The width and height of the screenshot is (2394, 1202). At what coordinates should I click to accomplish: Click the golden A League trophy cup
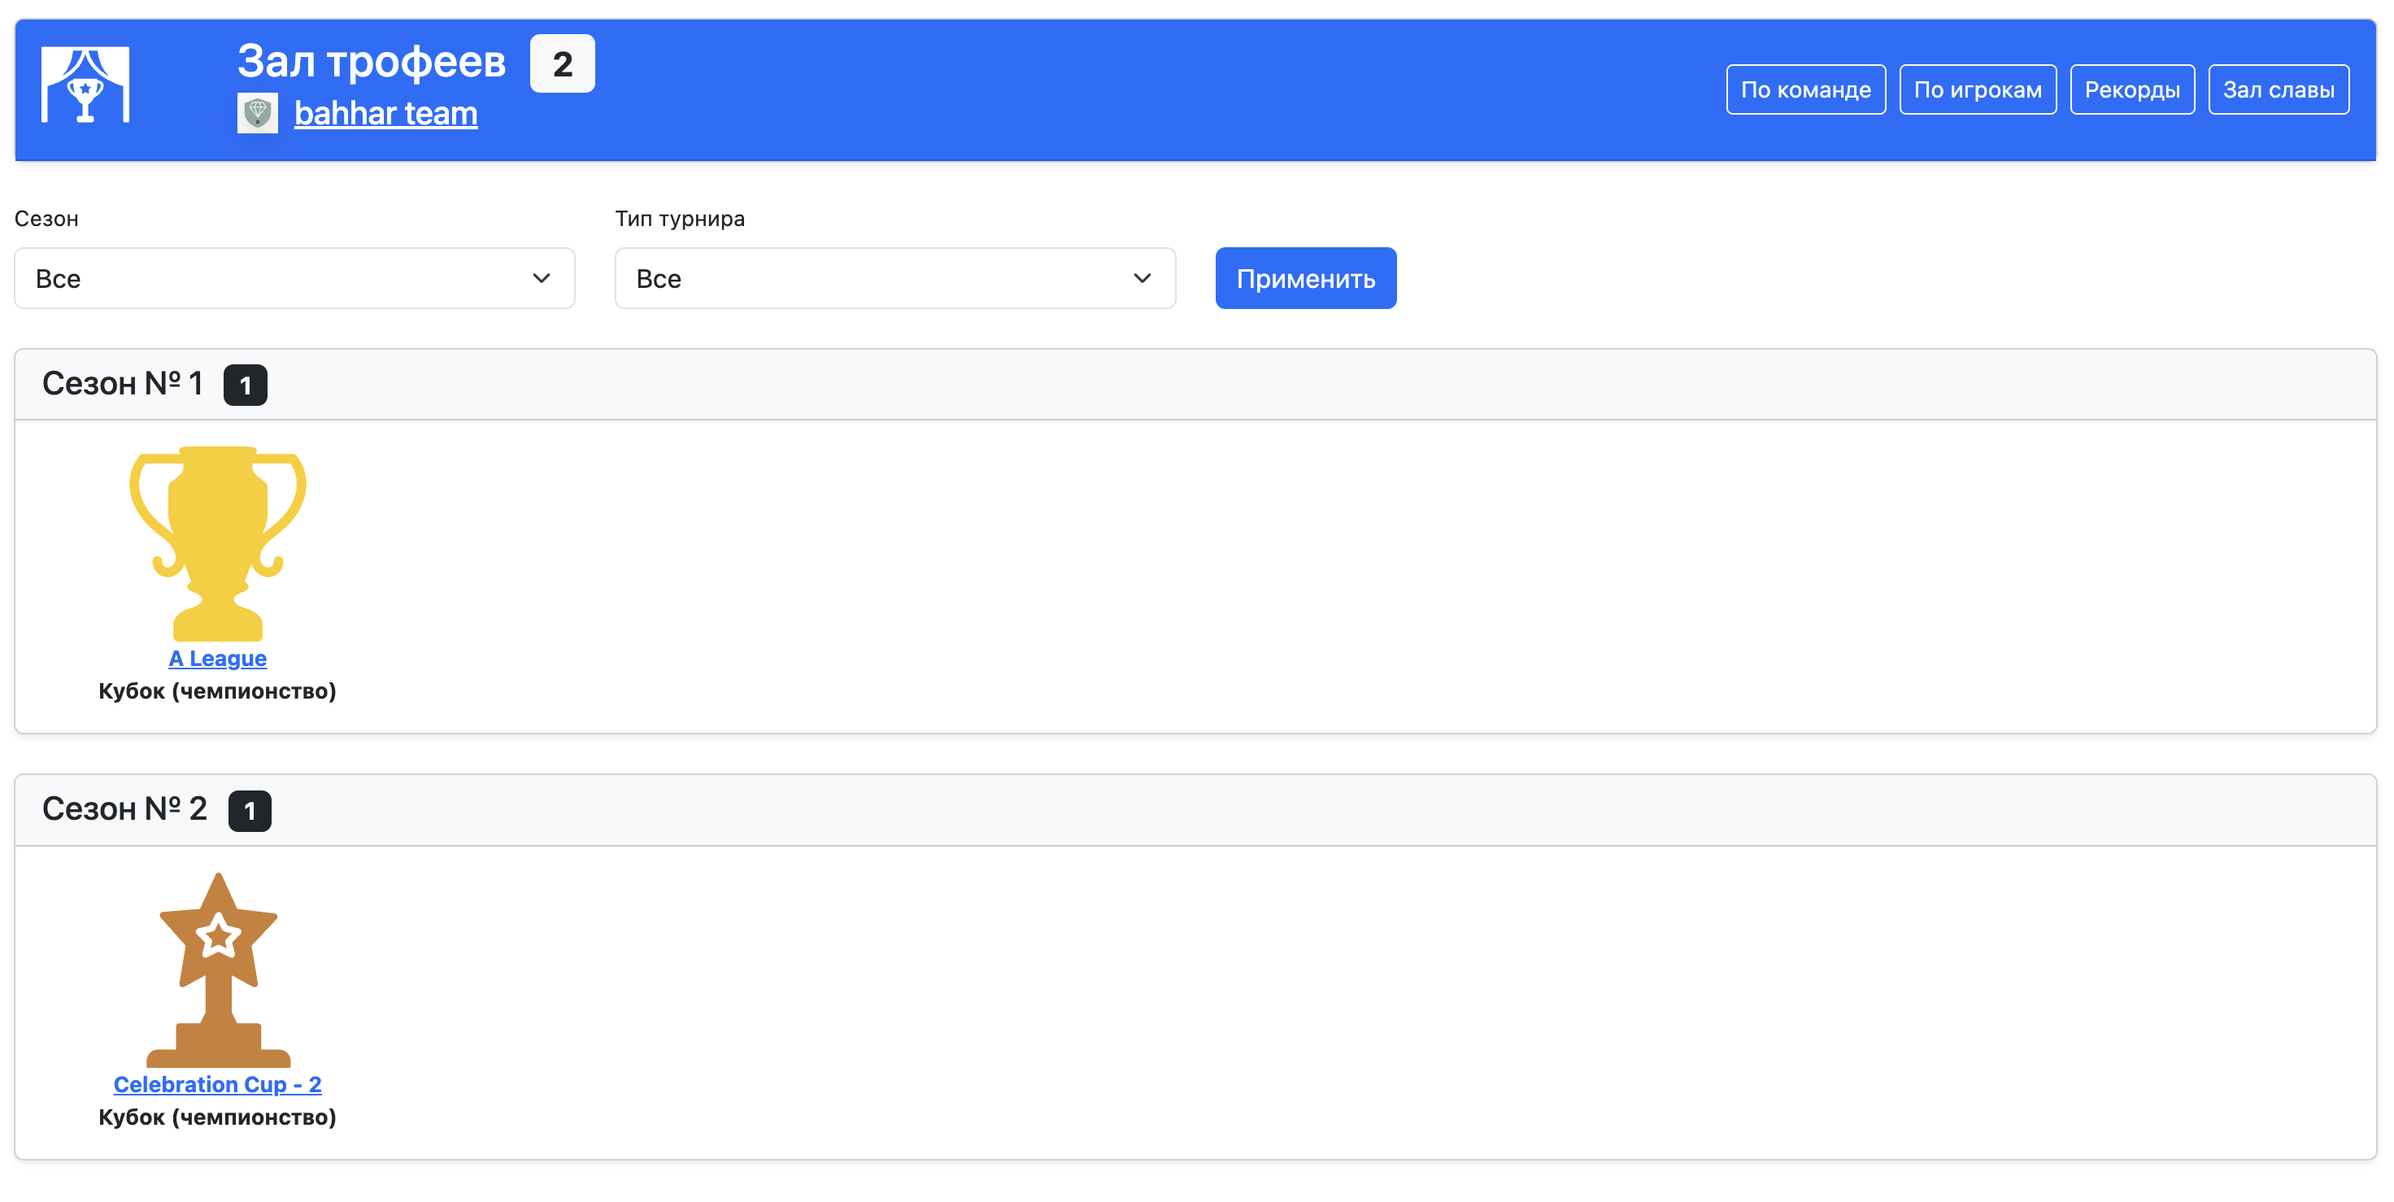pyautogui.click(x=217, y=542)
